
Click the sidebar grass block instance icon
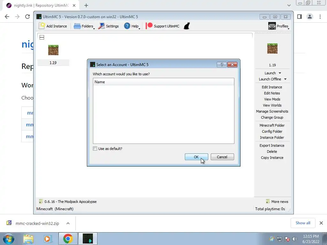[x=272, y=48]
